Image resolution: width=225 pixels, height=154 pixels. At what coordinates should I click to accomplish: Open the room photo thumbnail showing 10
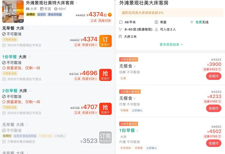pyautogui.click(x=13, y=12)
